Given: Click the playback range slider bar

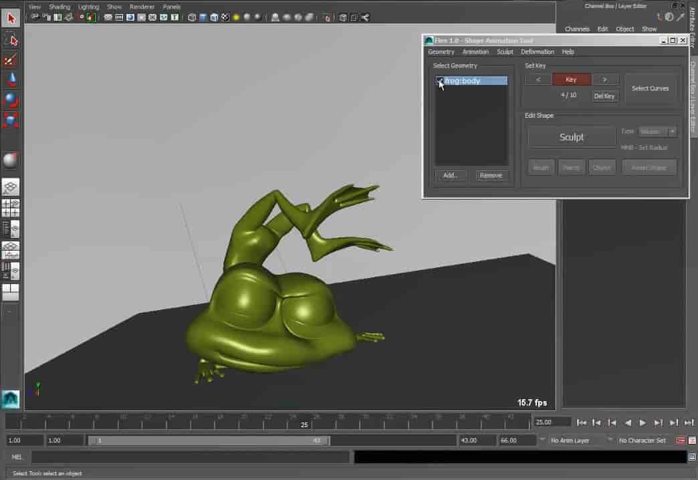Looking at the screenshot, I should click(x=201, y=440).
